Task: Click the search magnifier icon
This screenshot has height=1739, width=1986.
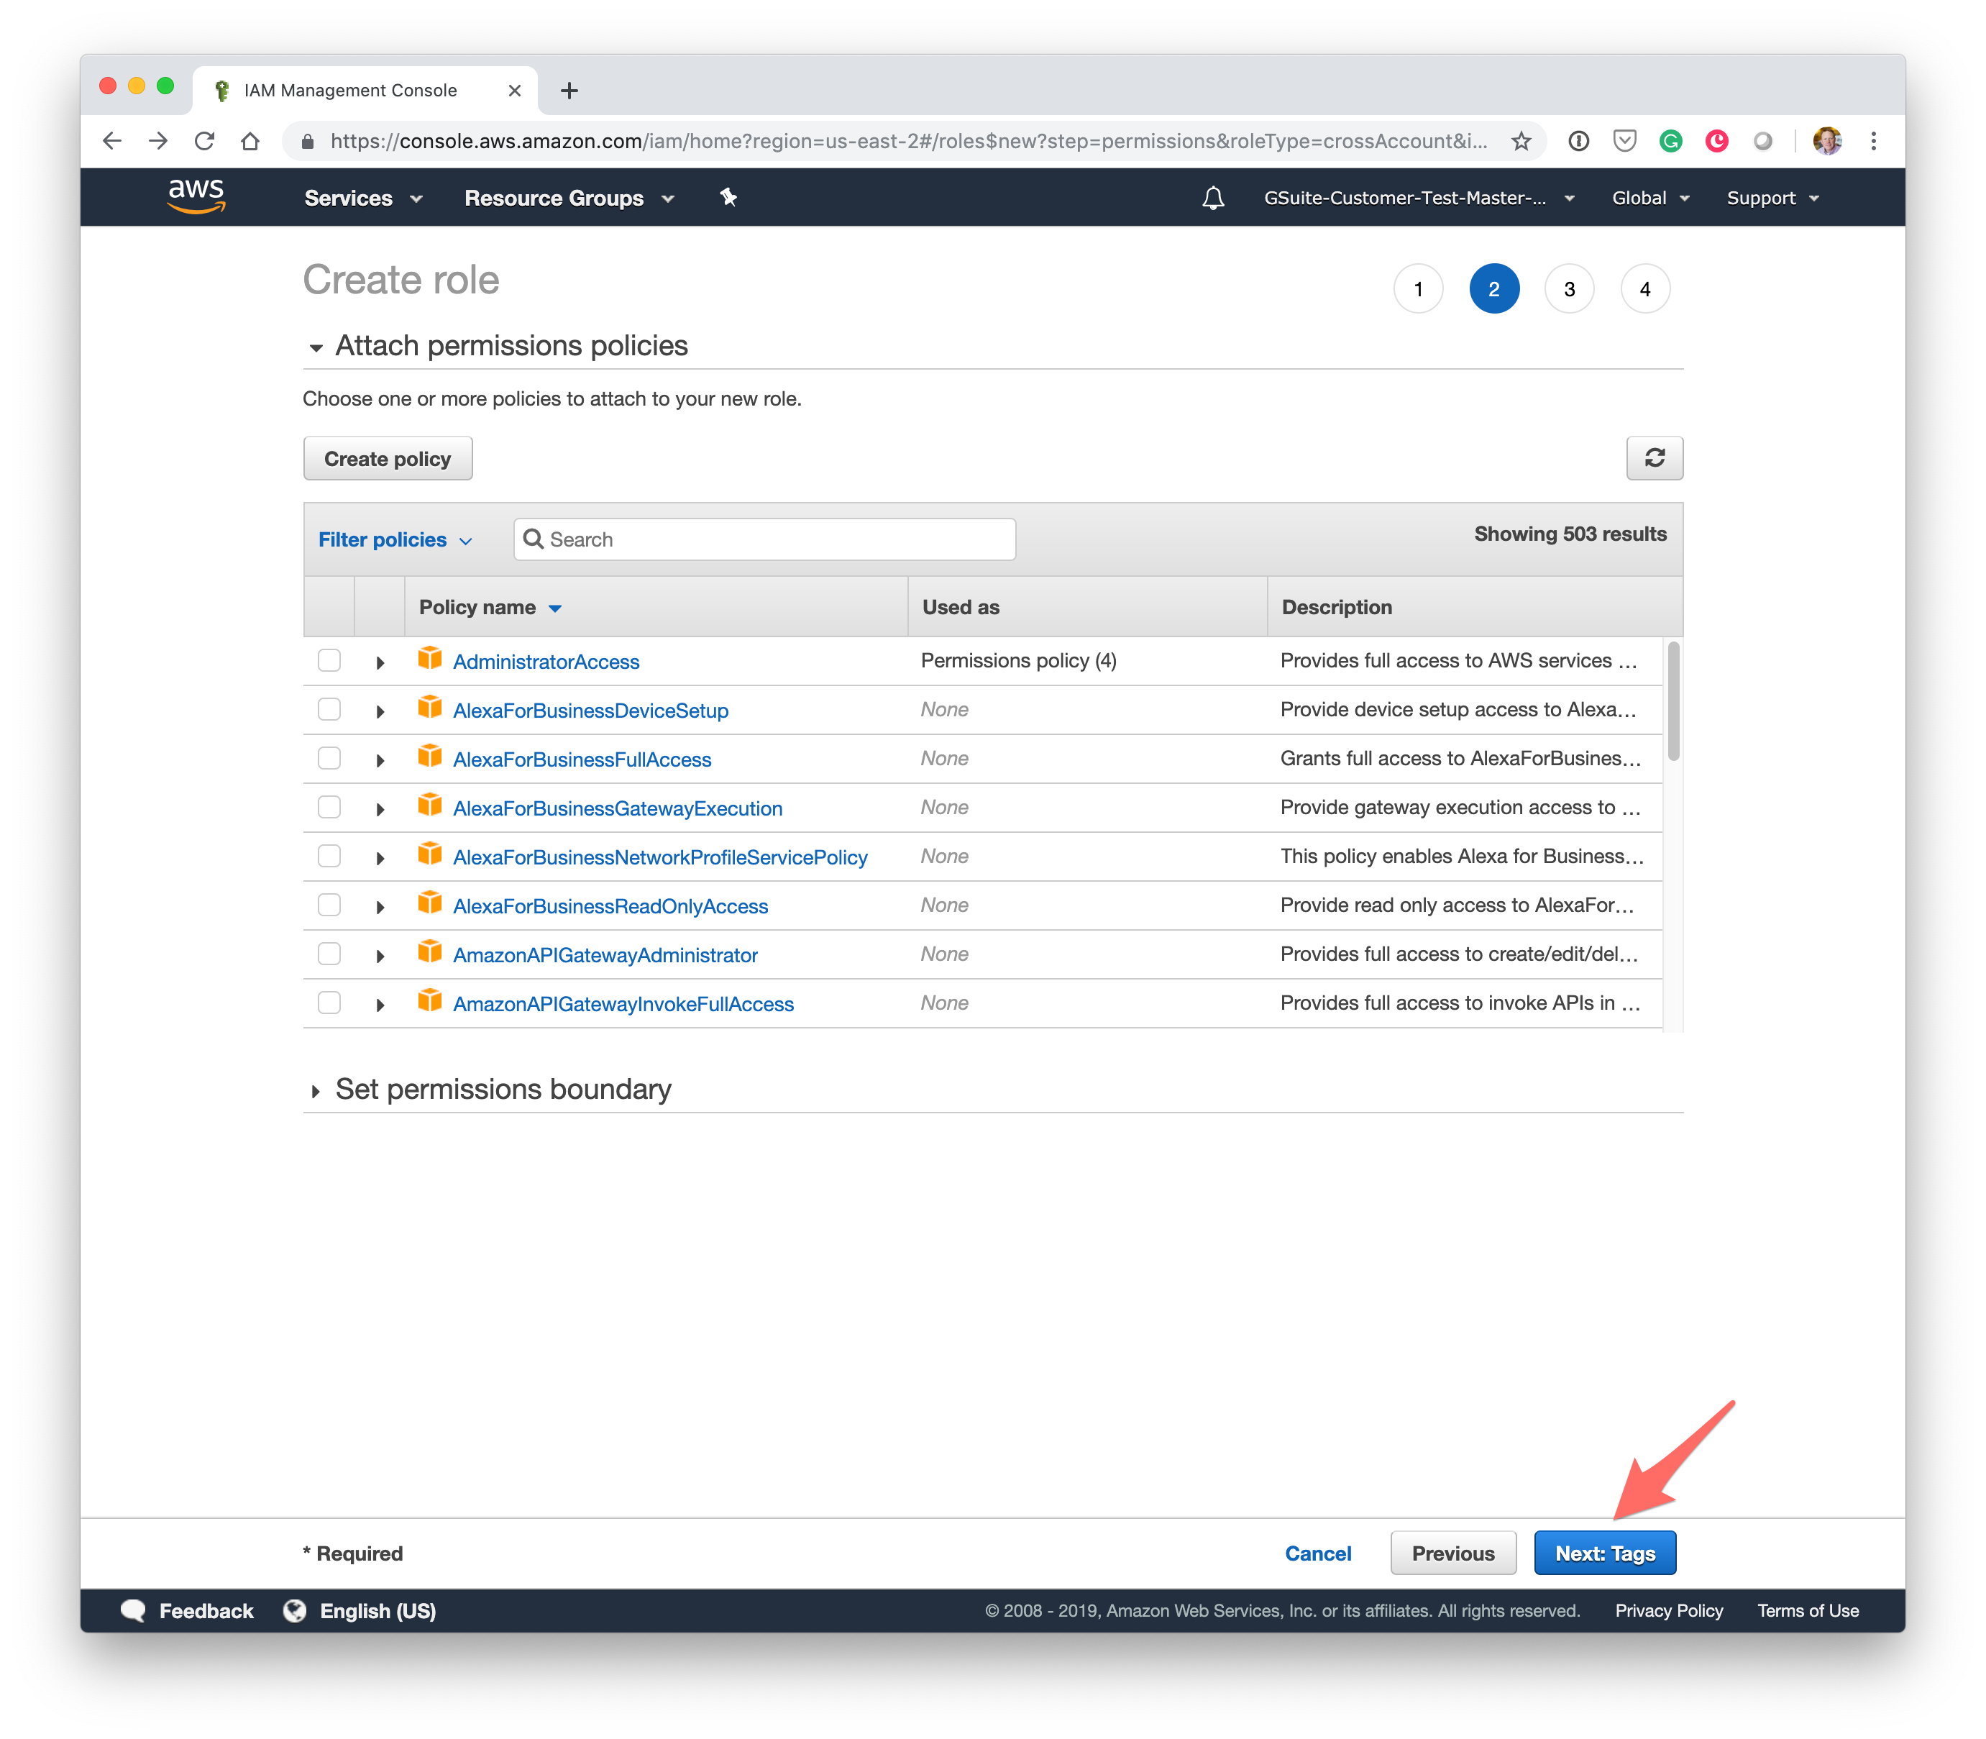Action: point(533,539)
